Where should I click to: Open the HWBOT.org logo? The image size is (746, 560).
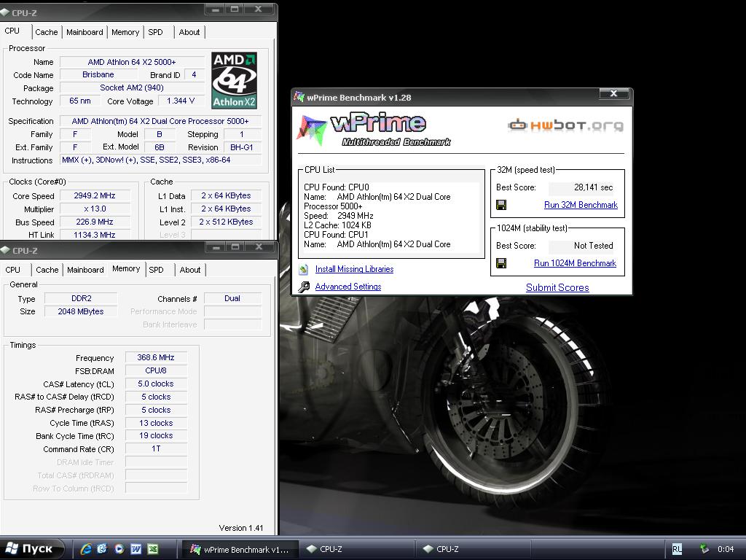(565, 125)
